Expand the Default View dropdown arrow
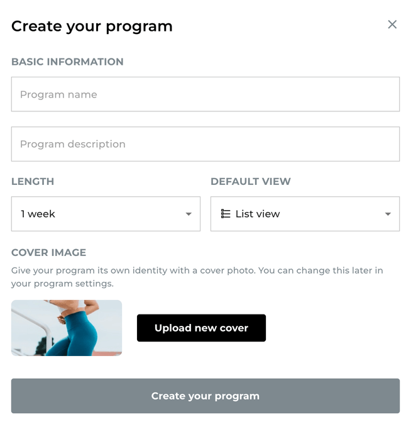The width and height of the screenshot is (411, 429). coord(388,214)
